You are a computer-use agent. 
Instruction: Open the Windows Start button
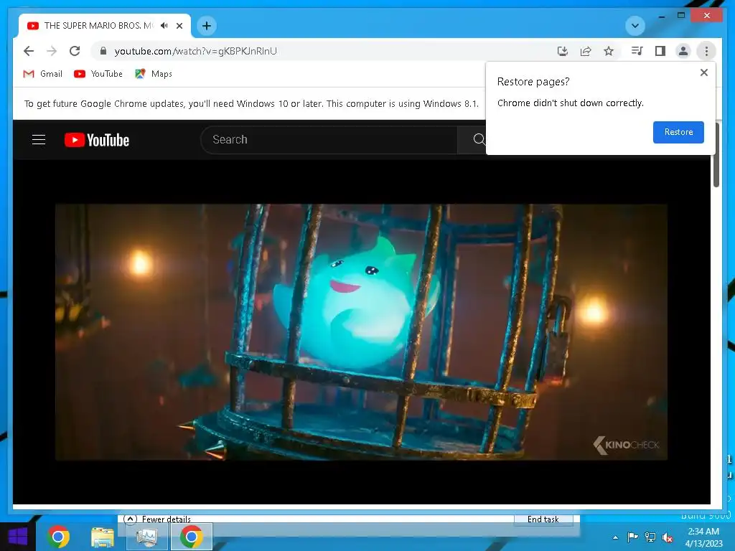tap(17, 537)
